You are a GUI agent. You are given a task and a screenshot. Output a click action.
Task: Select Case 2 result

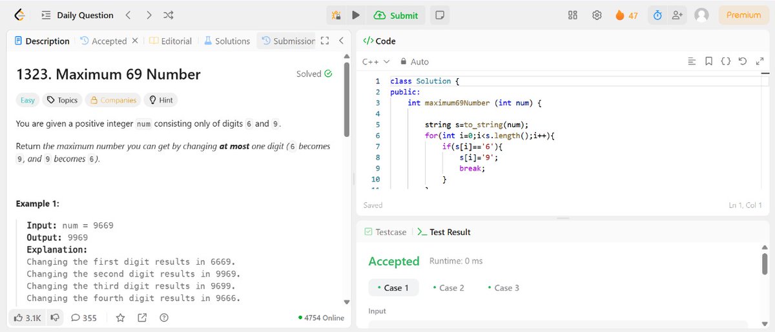point(448,287)
